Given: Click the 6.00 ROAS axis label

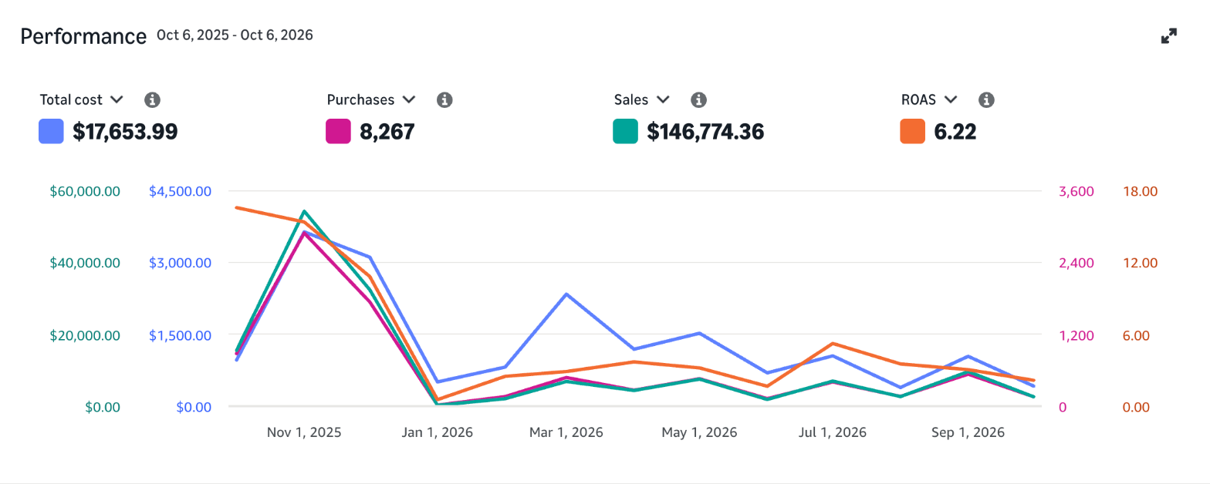Looking at the screenshot, I should point(1137,335).
